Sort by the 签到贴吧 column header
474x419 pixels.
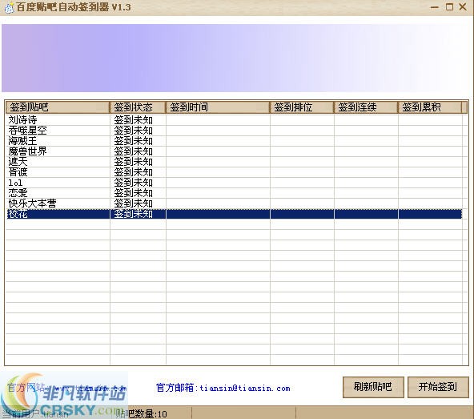(58, 107)
